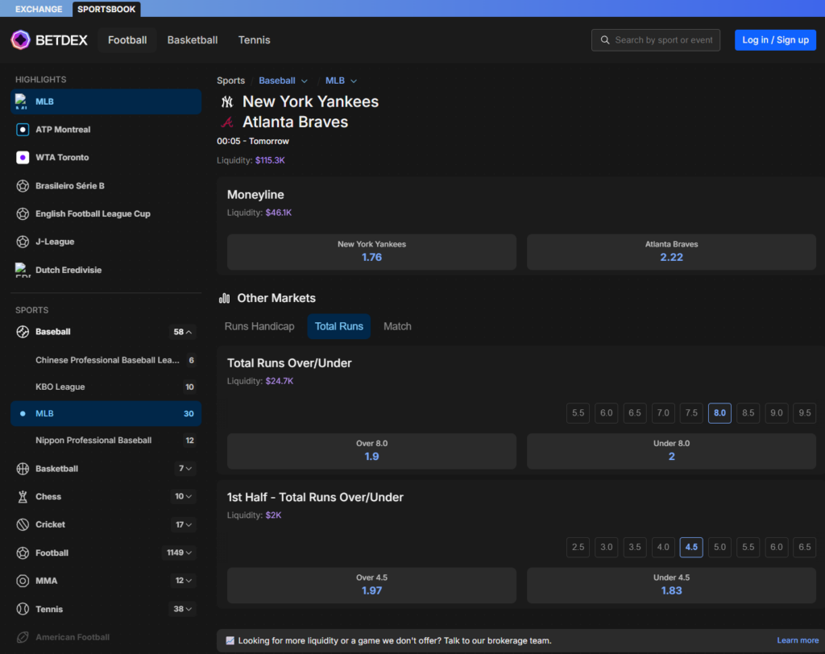Open the Football top navigation item
The height and width of the screenshot is (654, 825).
(127, 40)
